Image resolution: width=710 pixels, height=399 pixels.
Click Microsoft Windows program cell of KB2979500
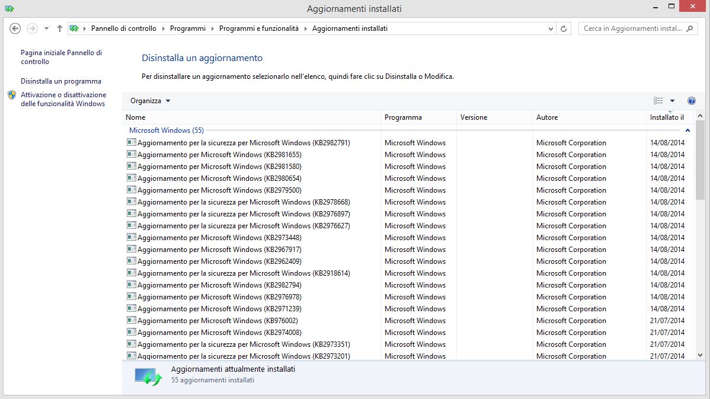415,190
